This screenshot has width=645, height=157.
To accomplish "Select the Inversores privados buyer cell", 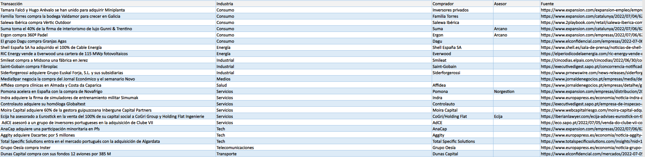I will point(463,10).
